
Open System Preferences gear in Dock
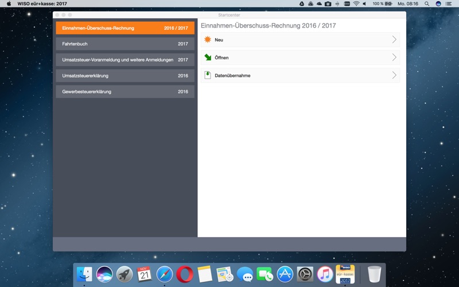(305, 274)
